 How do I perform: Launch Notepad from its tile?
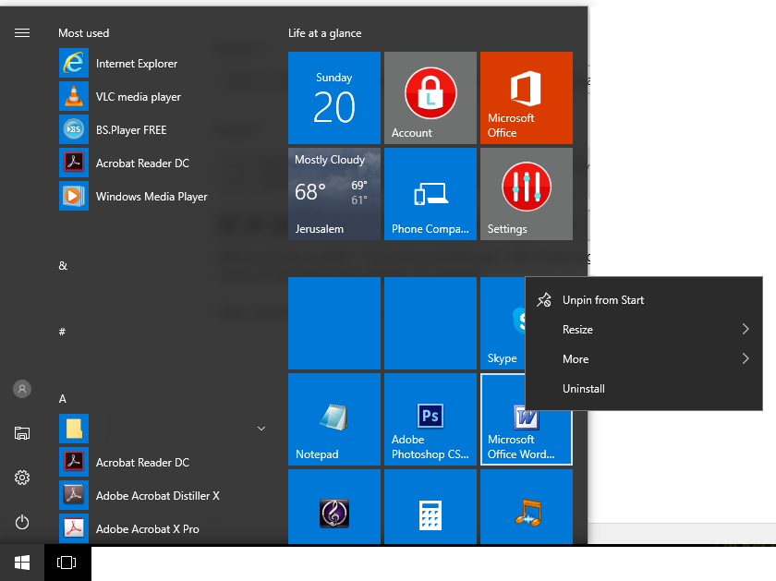(x=334, y=418)
